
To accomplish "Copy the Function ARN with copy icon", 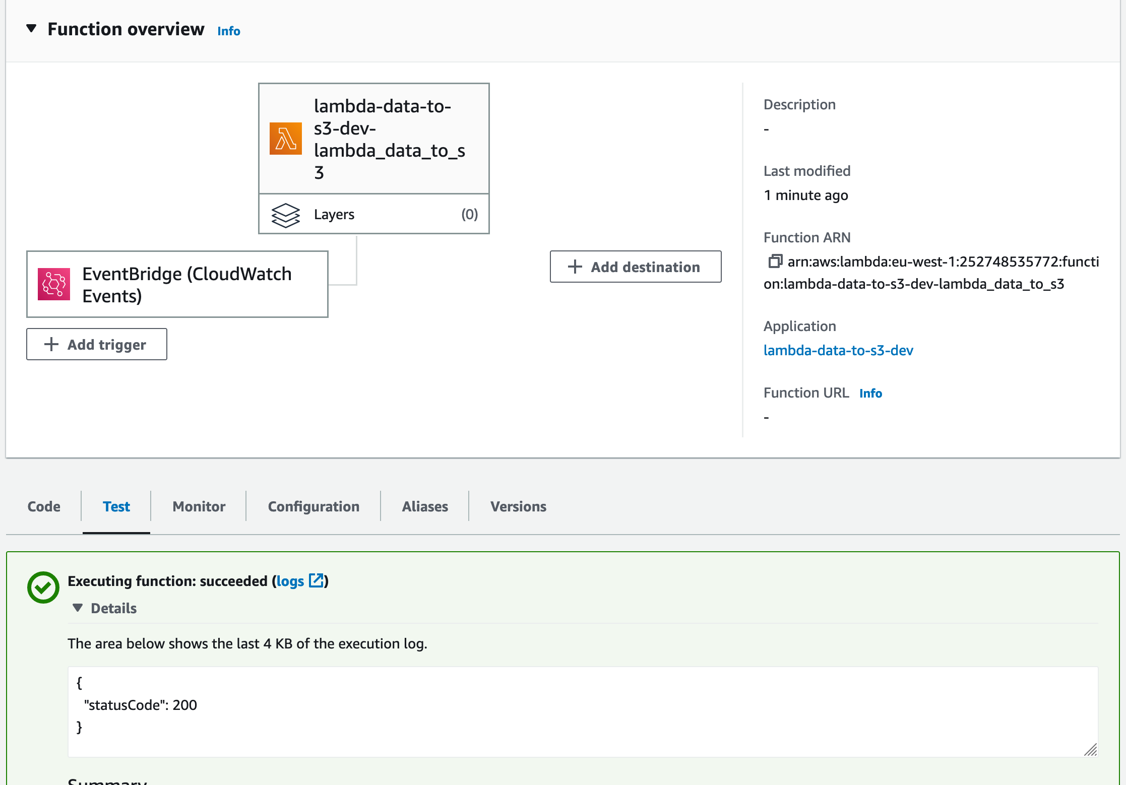I will (775, 261).
